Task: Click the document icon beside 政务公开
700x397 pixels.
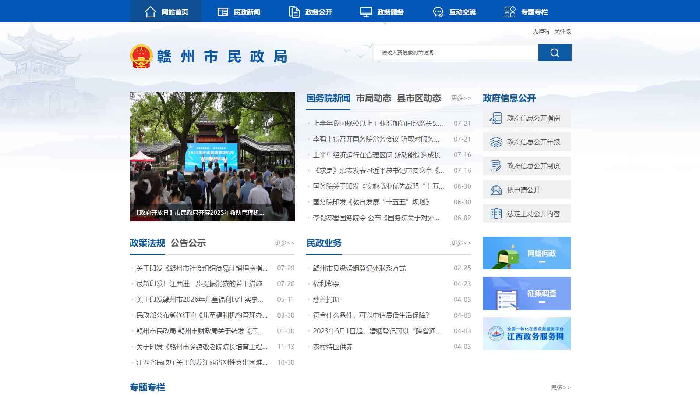Action: (294, 12)
